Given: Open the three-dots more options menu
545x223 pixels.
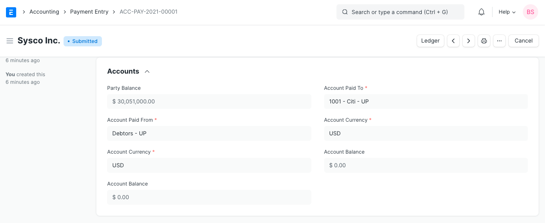Looking at the screenshot, I should click(x=499, y=41).
